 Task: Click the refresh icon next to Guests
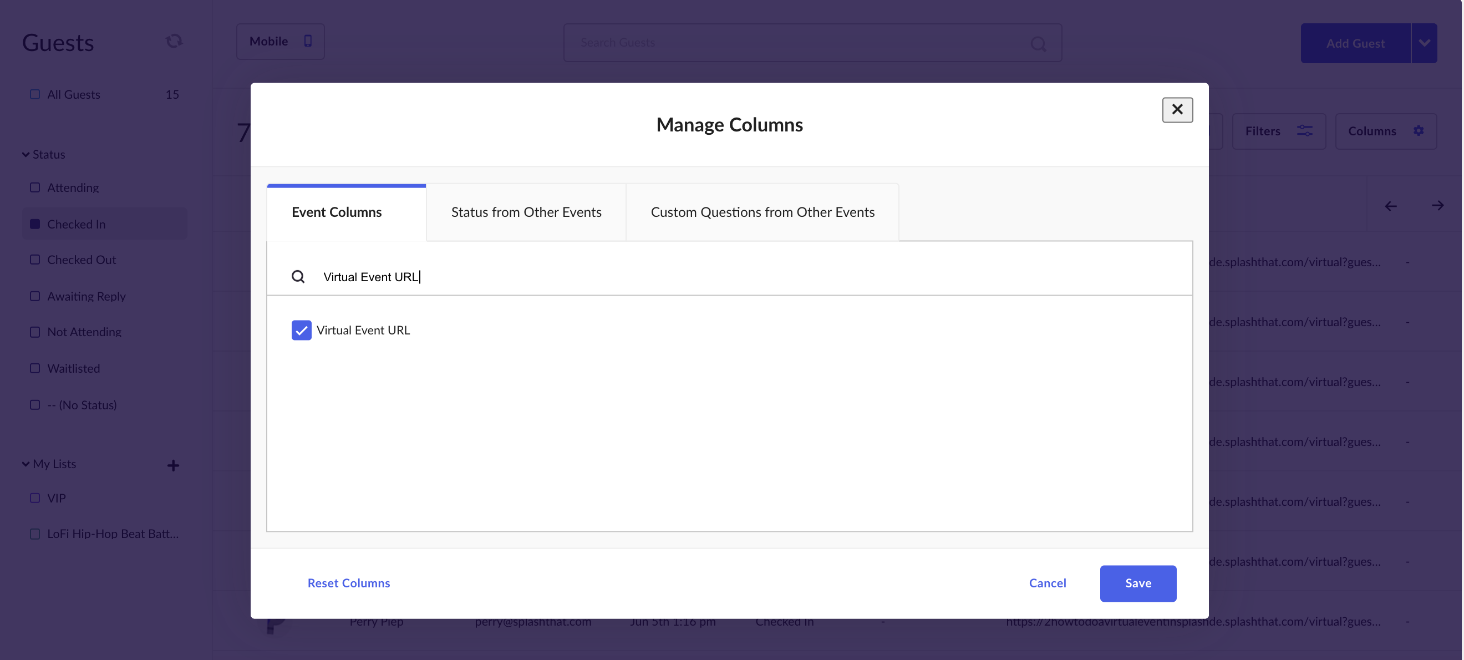pyautogui.click(x=174, y=41)
